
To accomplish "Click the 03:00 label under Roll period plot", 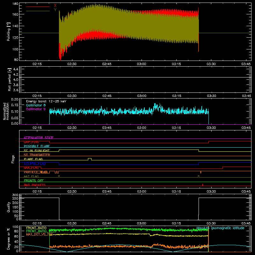I will pyautogui.click(x=142, y=96).
